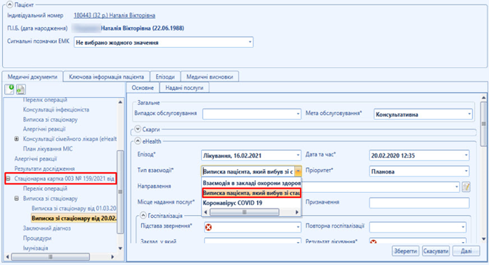Click dropdown list scroll right arrow
Image resolution: width=489 pixels, height=265 pixels.
click(297, 212)
